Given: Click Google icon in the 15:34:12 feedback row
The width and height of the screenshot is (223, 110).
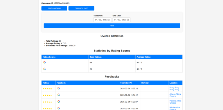Looking at the screenshot, I should click(x=59, y=95).
